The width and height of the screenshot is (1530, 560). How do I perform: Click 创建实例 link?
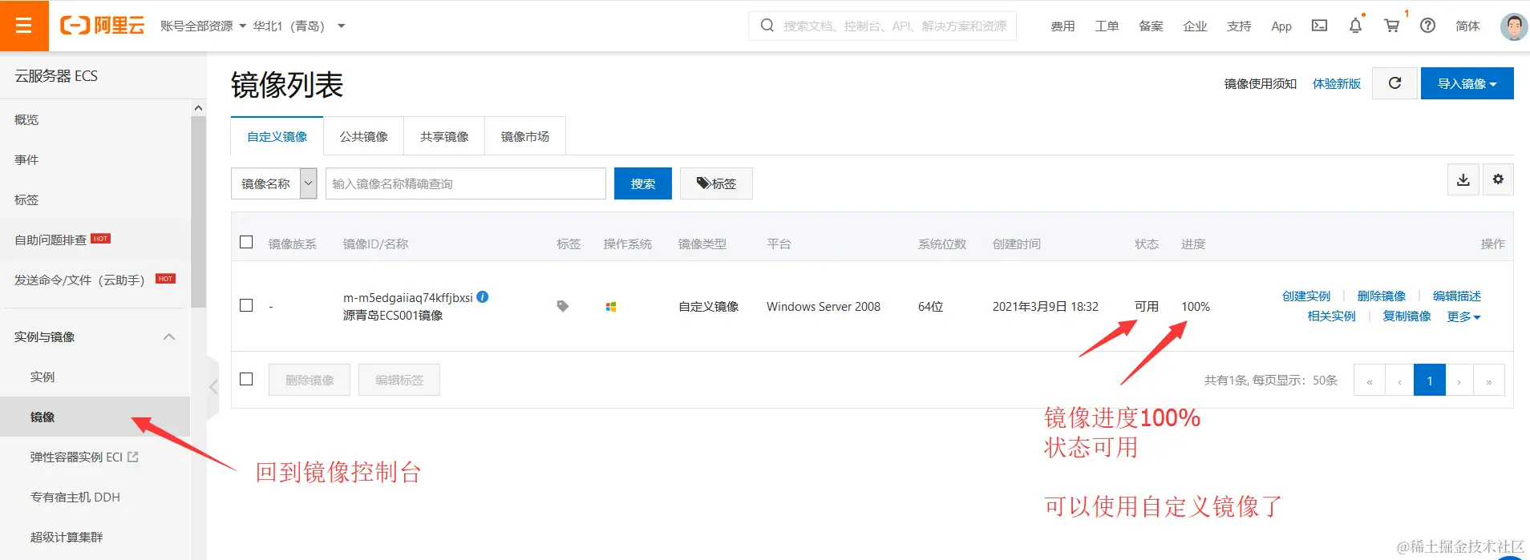(x=1306, y=296)
